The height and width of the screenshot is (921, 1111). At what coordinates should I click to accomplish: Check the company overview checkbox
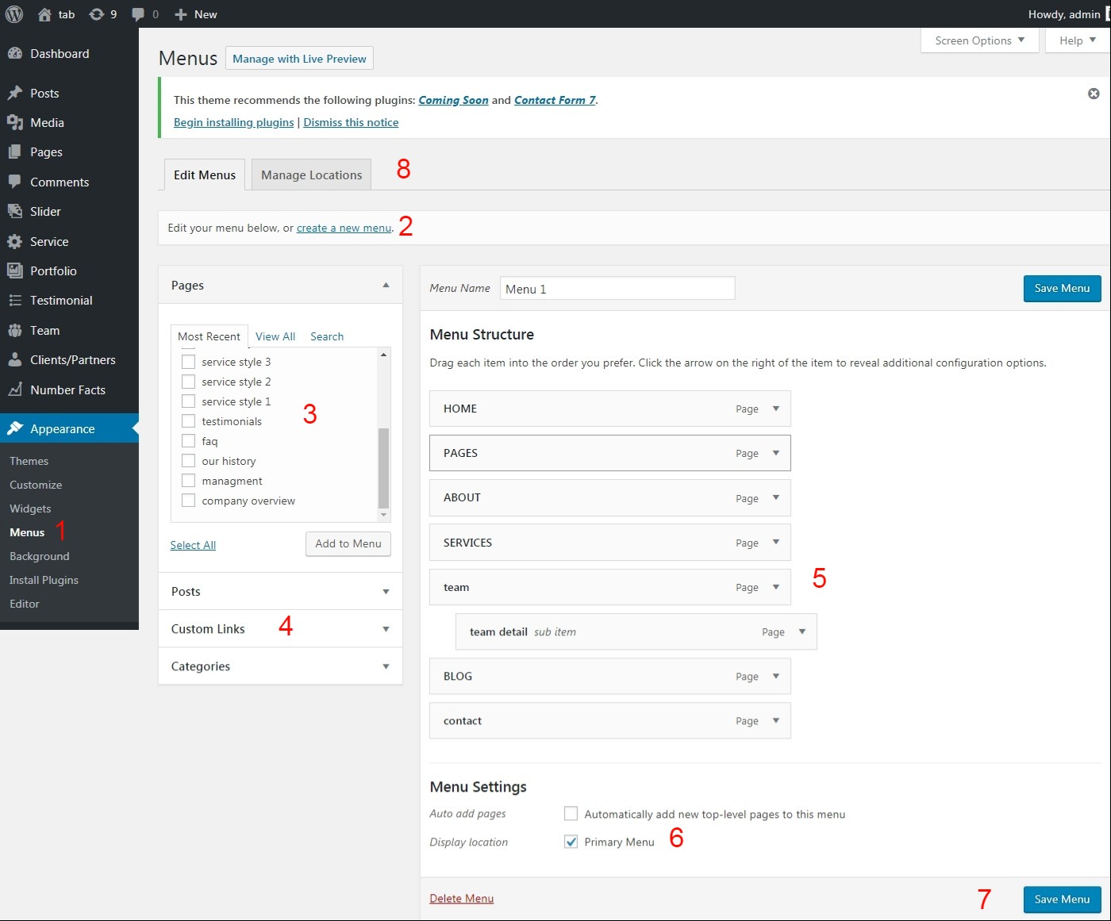pyautogui.click(x=188, y=501)
